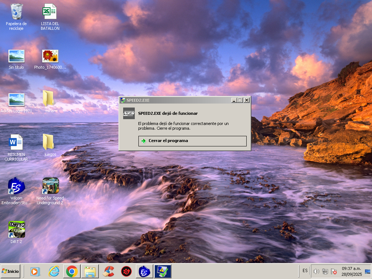
Task: Open LISTA DEL BATALLON Excel file
Action: pyautogui.click(x=50, y=12)
